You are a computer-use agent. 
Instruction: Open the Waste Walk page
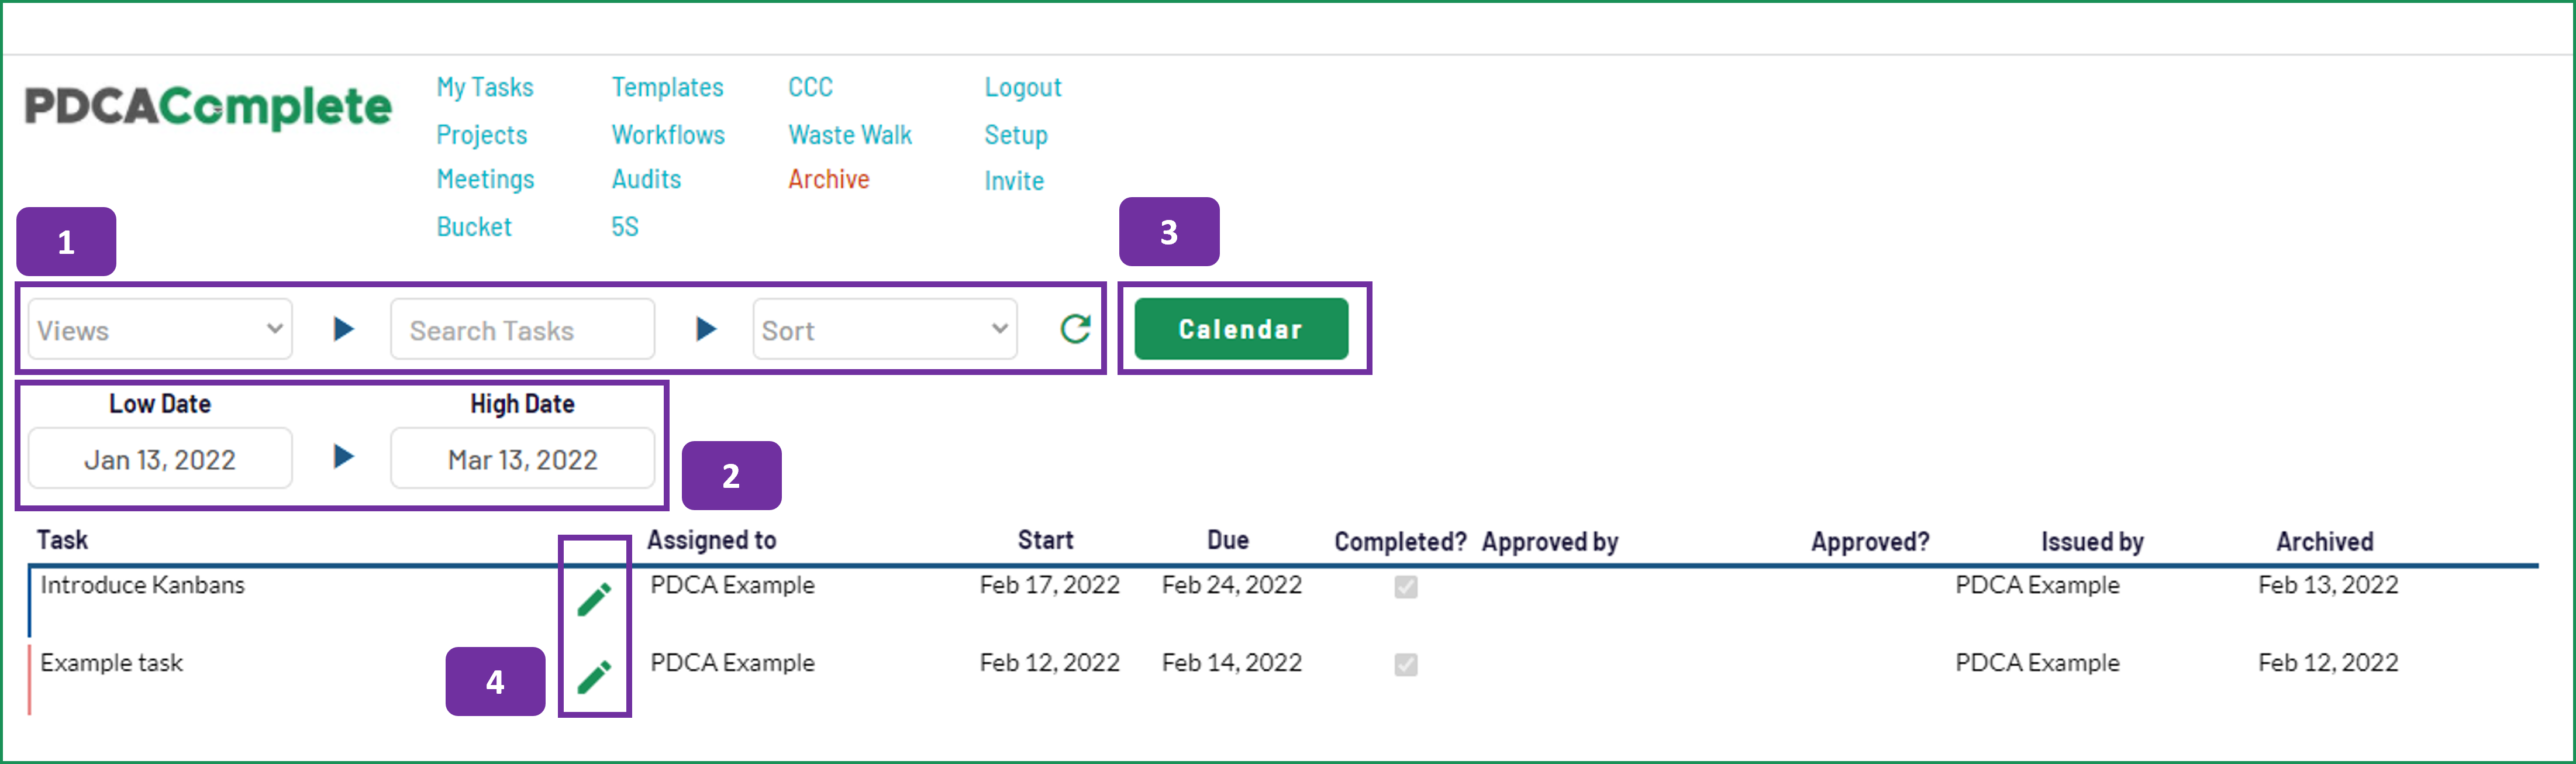[850, 135]
